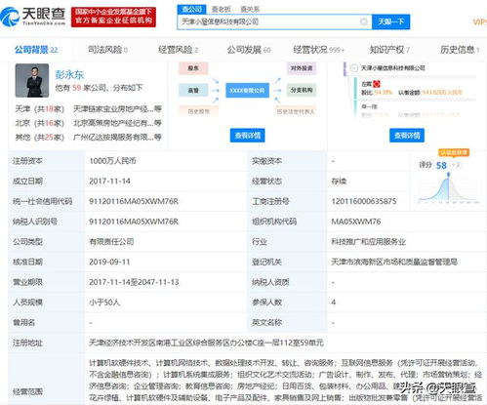Click the registration number 120116000635875
487x405 pixels.
click(364, 201)
